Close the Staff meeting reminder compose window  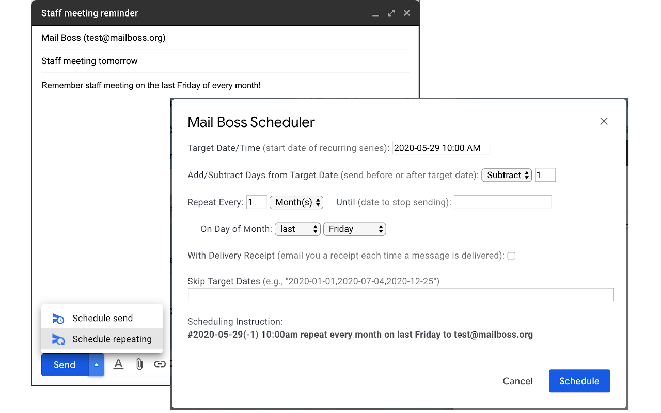pyautogui.click(x=407, y=13)
